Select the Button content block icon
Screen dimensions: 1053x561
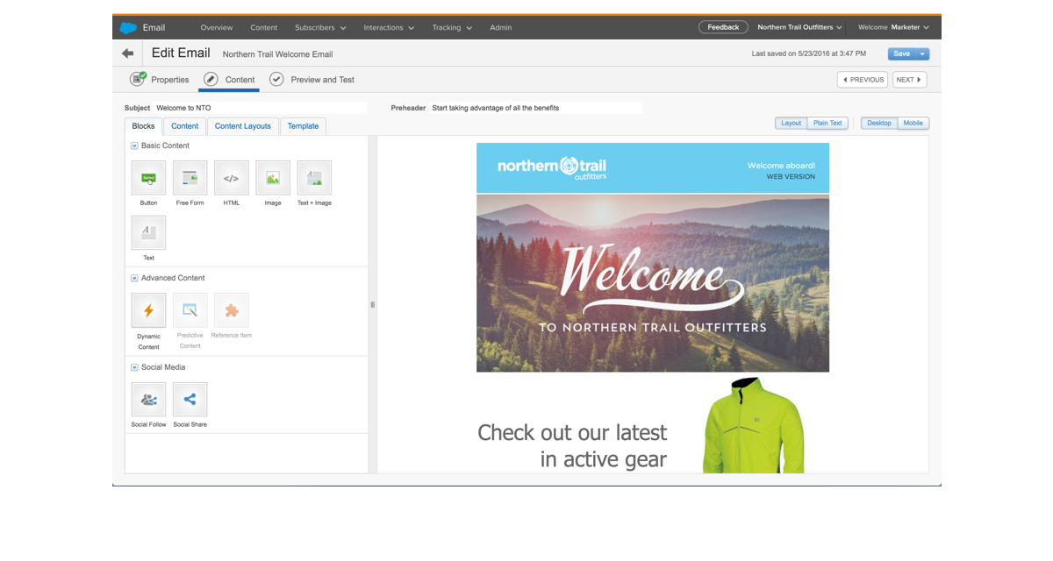148,178
